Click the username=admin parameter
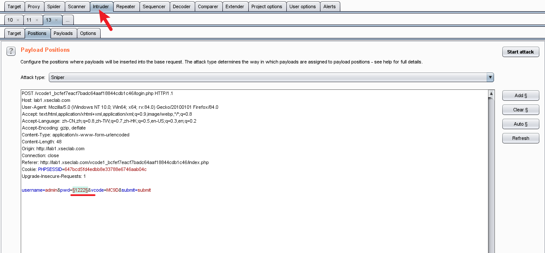 pos(39,190)
